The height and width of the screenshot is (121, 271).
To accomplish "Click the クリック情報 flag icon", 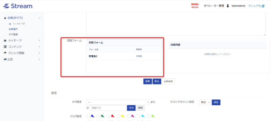I will pyautogui.click(x=5, y=53).
